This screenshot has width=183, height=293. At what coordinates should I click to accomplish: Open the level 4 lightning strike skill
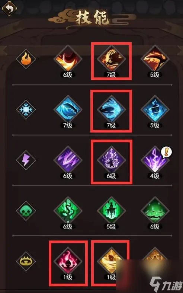coord(155,160)
